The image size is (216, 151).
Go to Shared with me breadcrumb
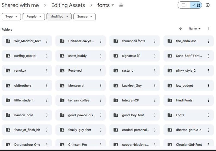[20, 5]
